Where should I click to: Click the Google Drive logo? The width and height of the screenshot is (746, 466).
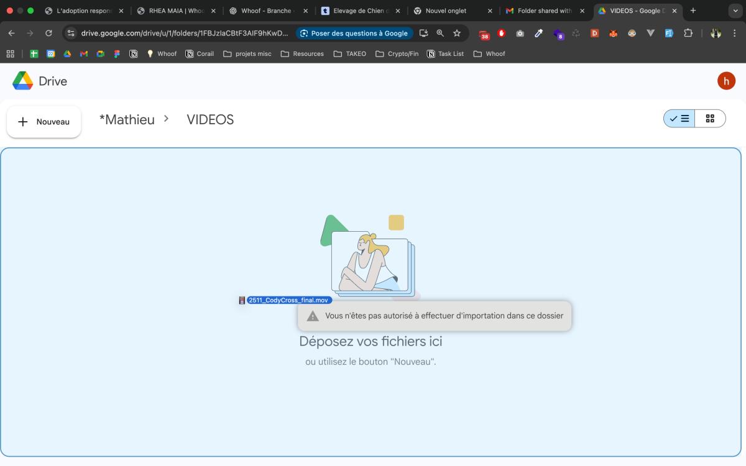click(x=23, y=81)
